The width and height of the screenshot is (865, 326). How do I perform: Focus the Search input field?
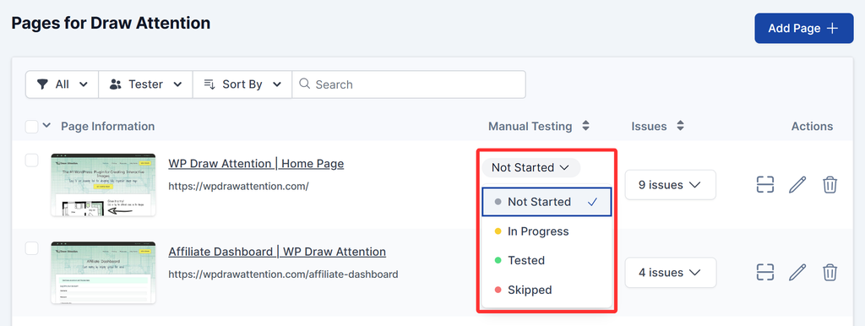tap(409, 84)
